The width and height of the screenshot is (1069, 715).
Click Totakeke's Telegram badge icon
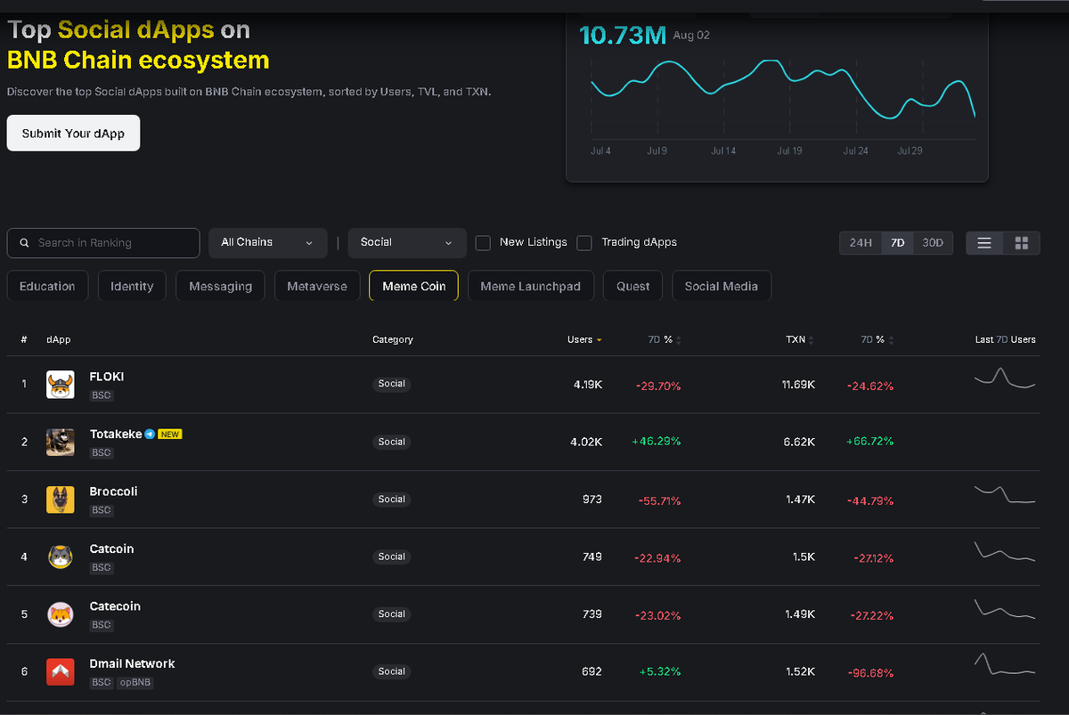pyautogui.click(x=150, y=435)
